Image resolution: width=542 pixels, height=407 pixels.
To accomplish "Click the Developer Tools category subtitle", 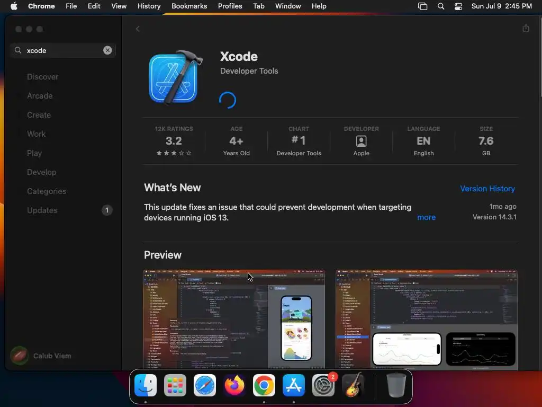I will coord(249,71).
